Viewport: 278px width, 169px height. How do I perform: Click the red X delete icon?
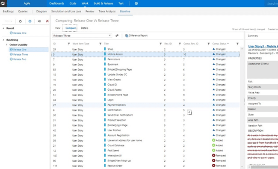(47, 21)
